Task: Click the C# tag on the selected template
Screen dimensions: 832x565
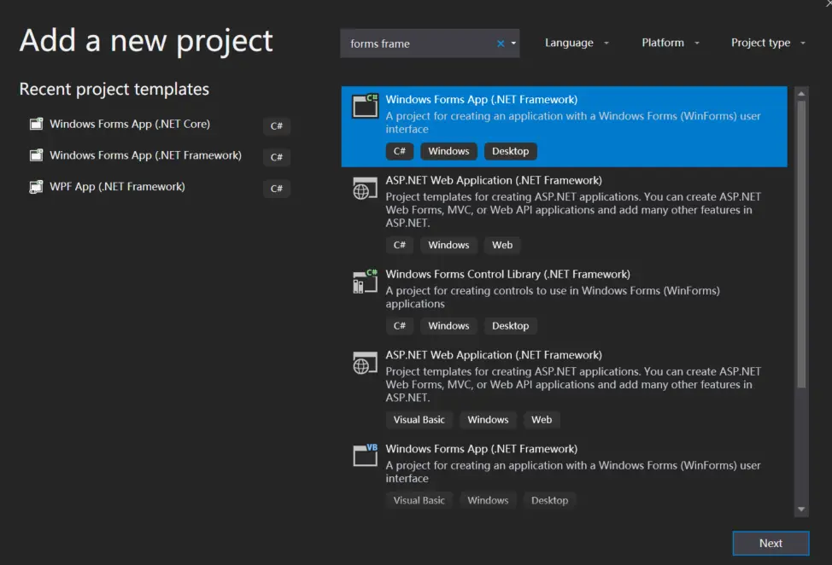Action: (x=400, y=151)
